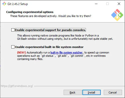Start installation with the Install button
Viewport: 125px width, 98px height.
[91, 92]
